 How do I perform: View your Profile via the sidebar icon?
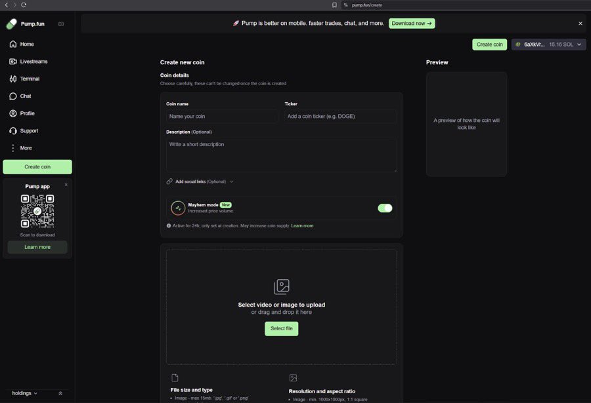pos(26,113)
